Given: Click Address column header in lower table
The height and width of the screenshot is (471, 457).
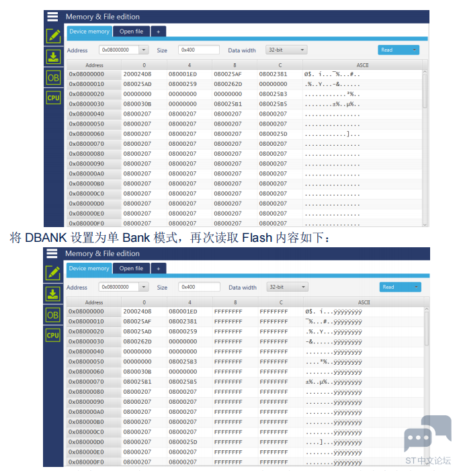Looking at the screenshot, I should [94, 302].
